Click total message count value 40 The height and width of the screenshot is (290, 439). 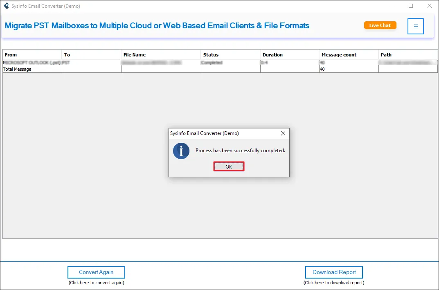322,69
